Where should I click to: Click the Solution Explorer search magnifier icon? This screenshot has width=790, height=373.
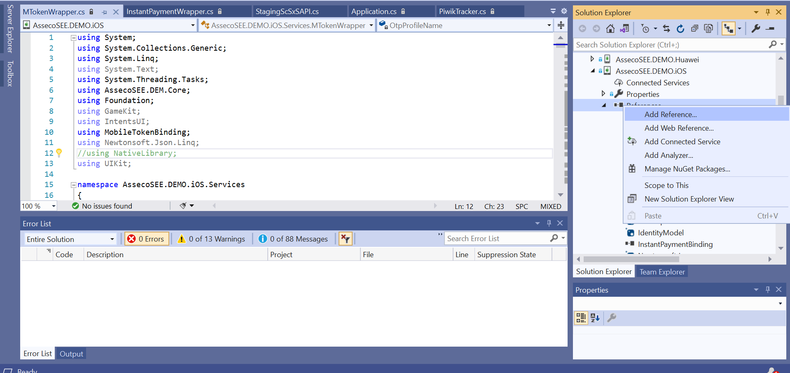click(x=773, y=45)
